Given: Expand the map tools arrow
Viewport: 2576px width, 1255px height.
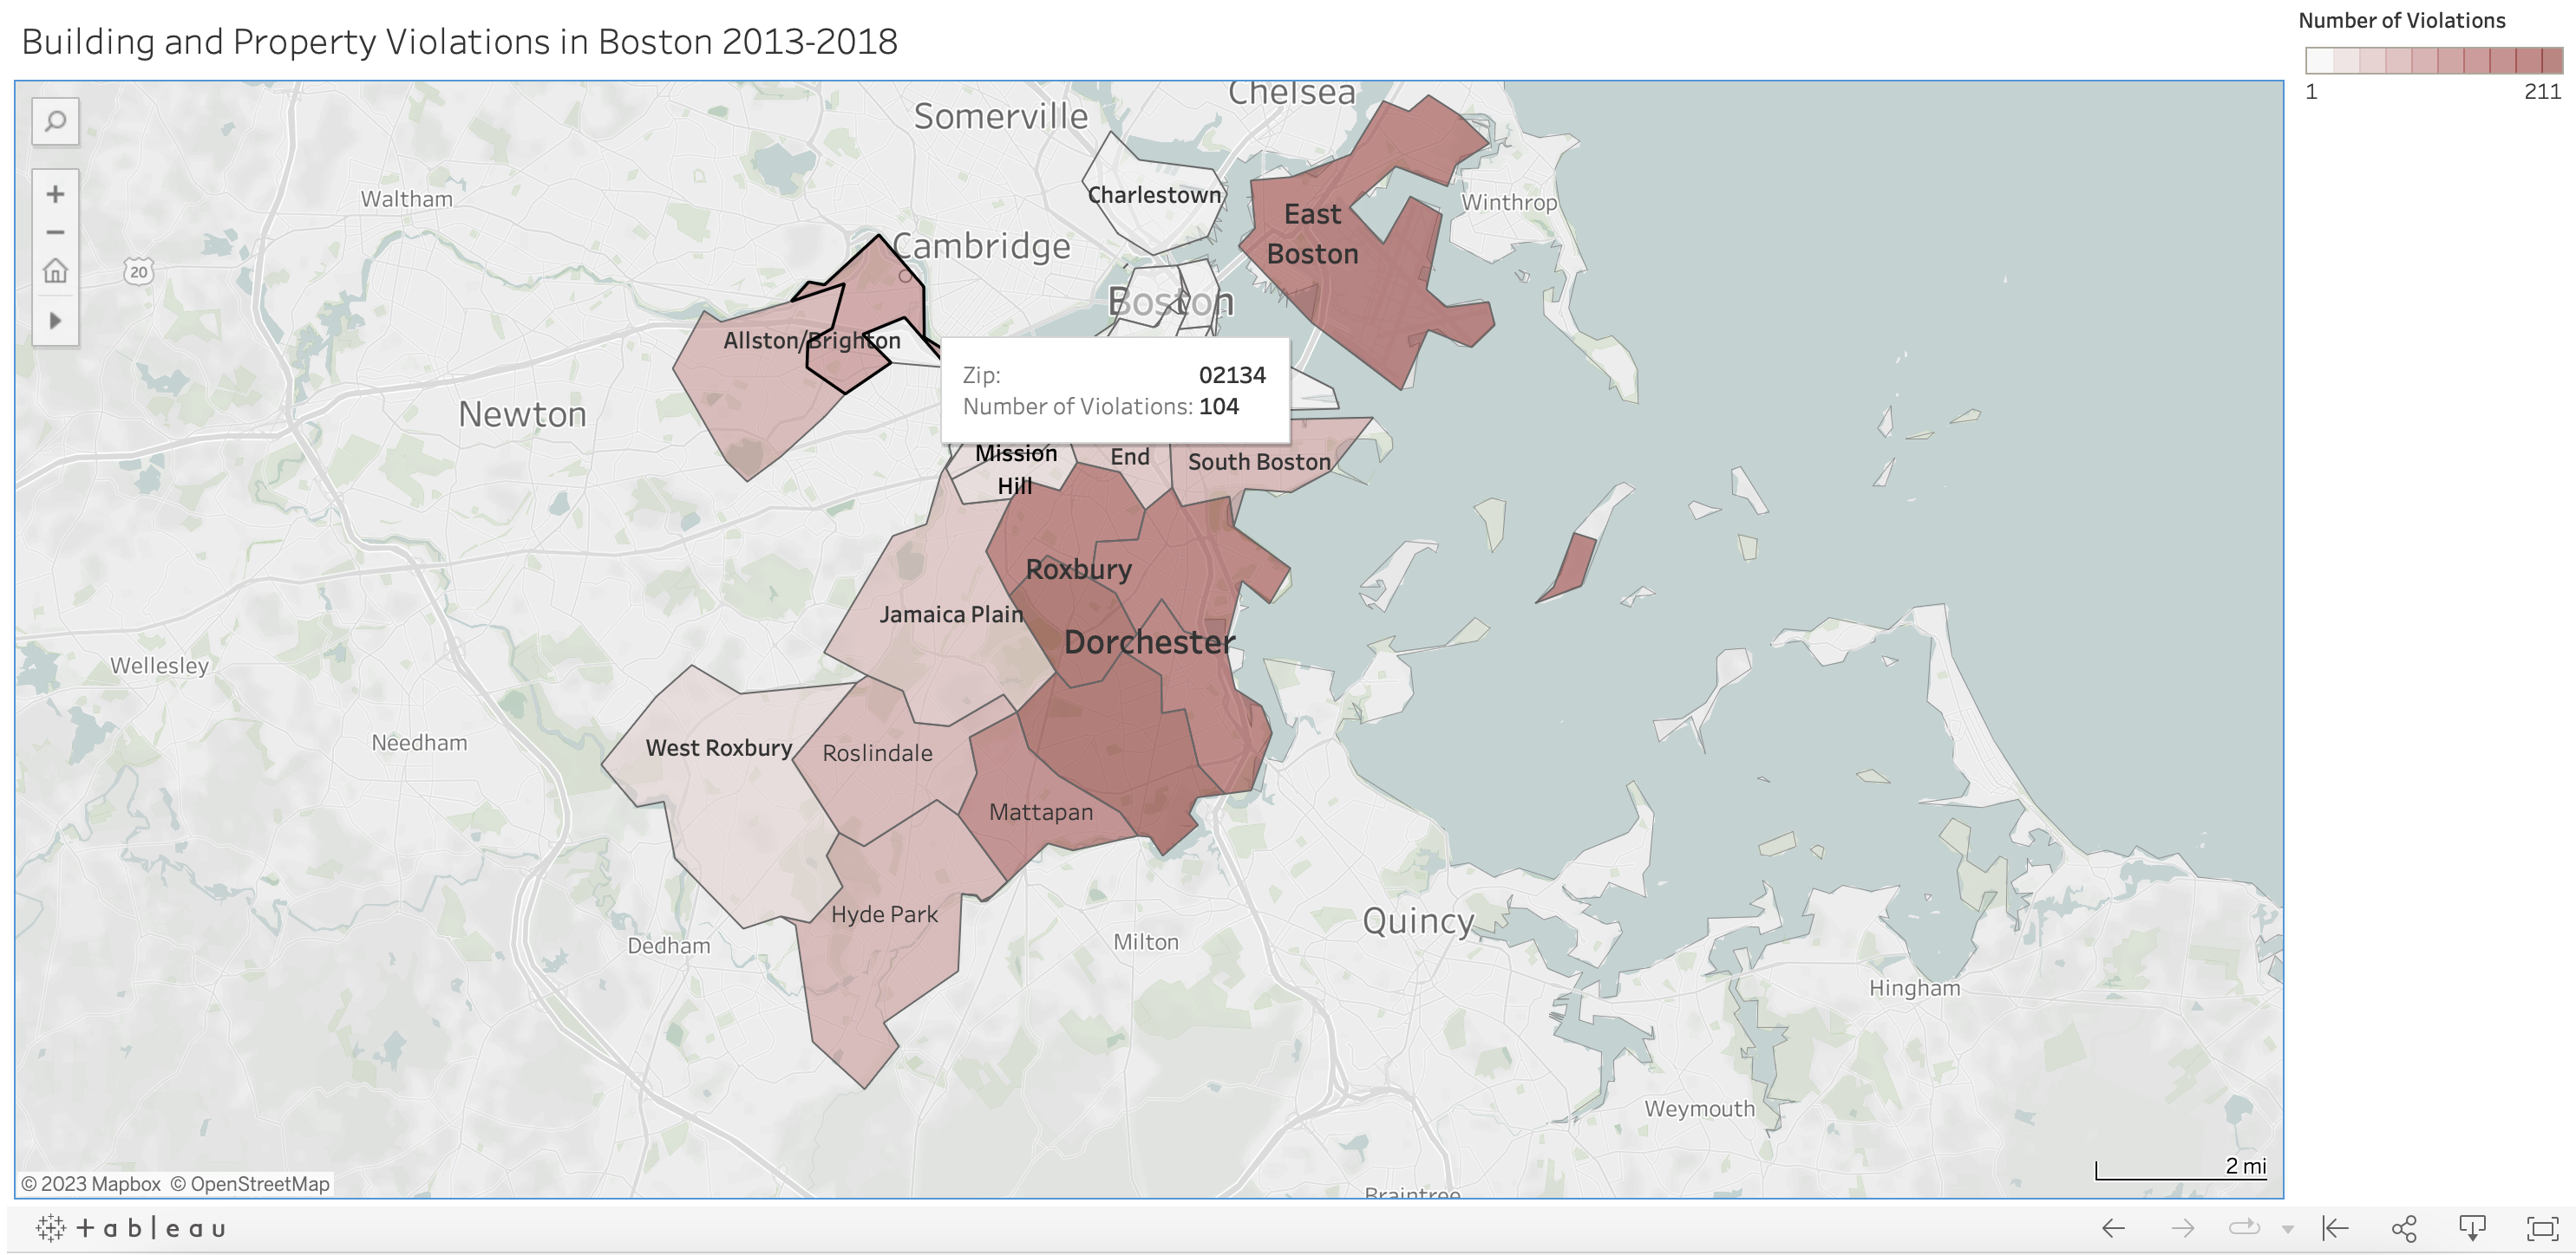Looking at the screenshot, I should click(x=55, y=321).
